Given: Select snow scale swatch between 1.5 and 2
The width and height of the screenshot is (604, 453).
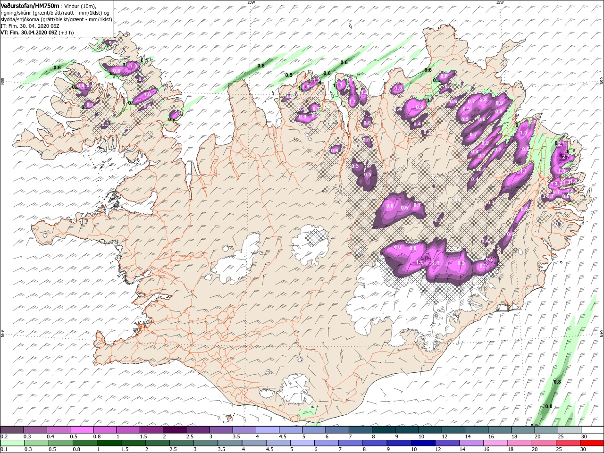Looking at the screenshot, I should click(x=151, y=430).
